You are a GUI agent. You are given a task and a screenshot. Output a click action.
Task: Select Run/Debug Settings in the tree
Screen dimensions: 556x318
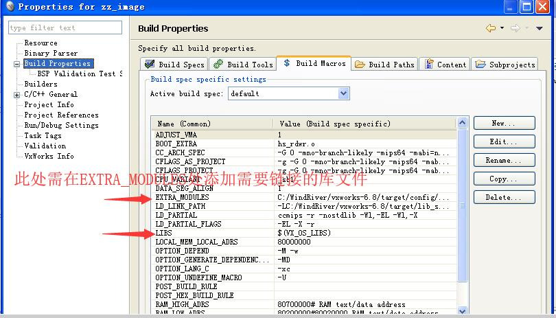pyautogui.click(x=61, y=126)
